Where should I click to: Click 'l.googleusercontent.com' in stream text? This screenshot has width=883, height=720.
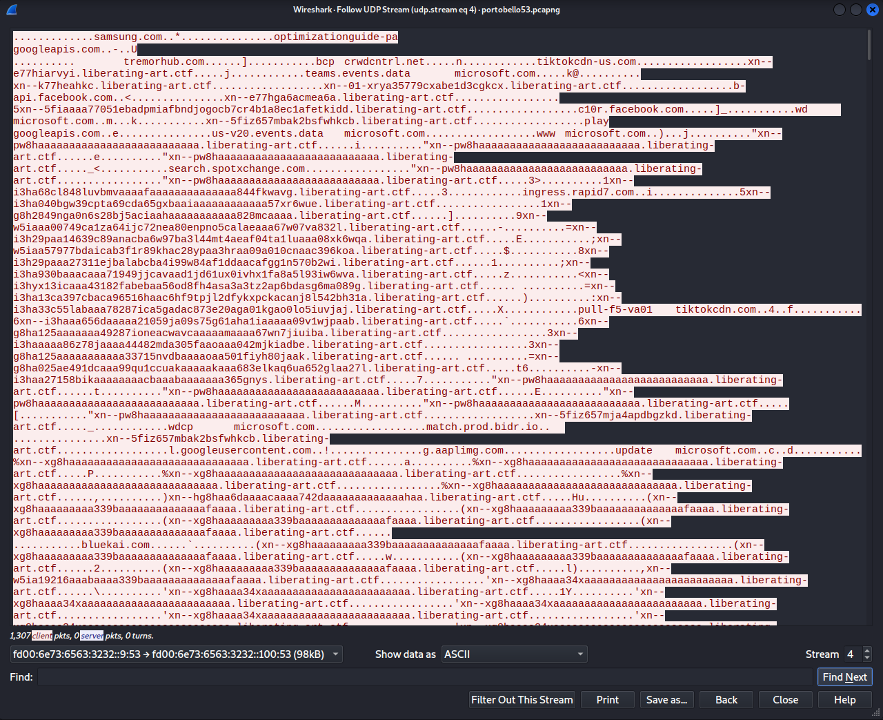pyautogui.click(x=240, y=450)
